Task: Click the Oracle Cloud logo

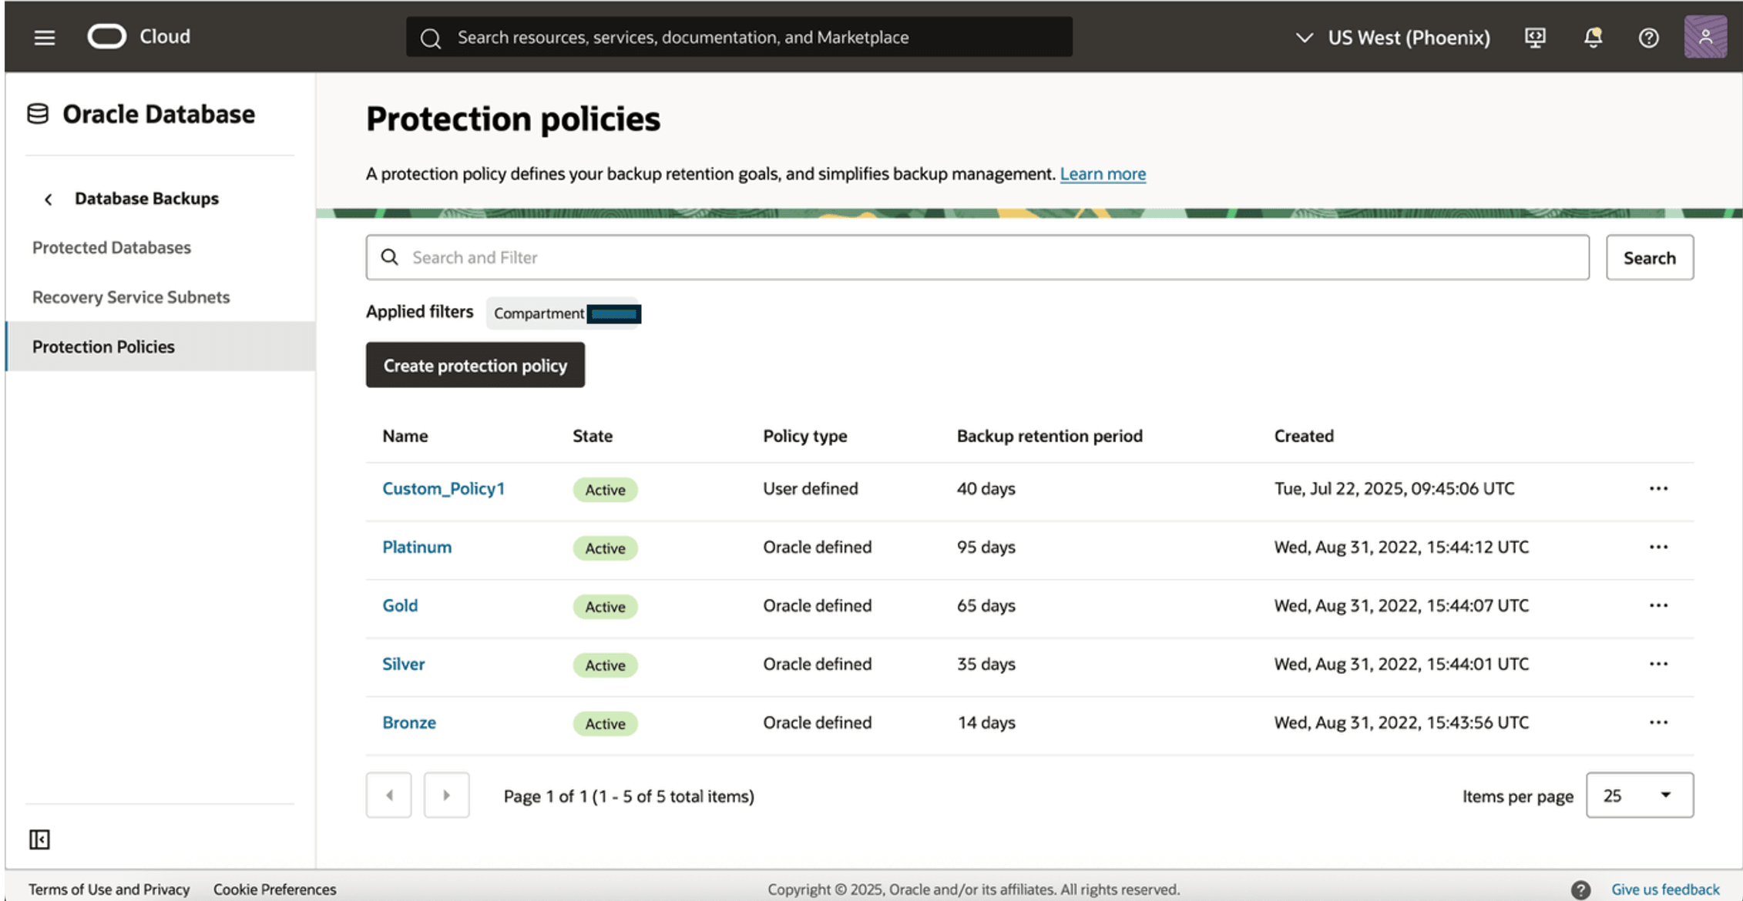Action: pos(107,36)
